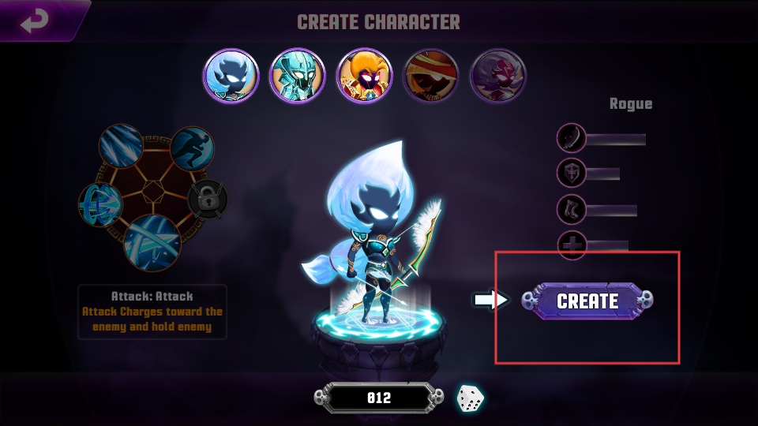Edit the character name field 012
Viewport: 758px width, 426px height.
(379, 398)
